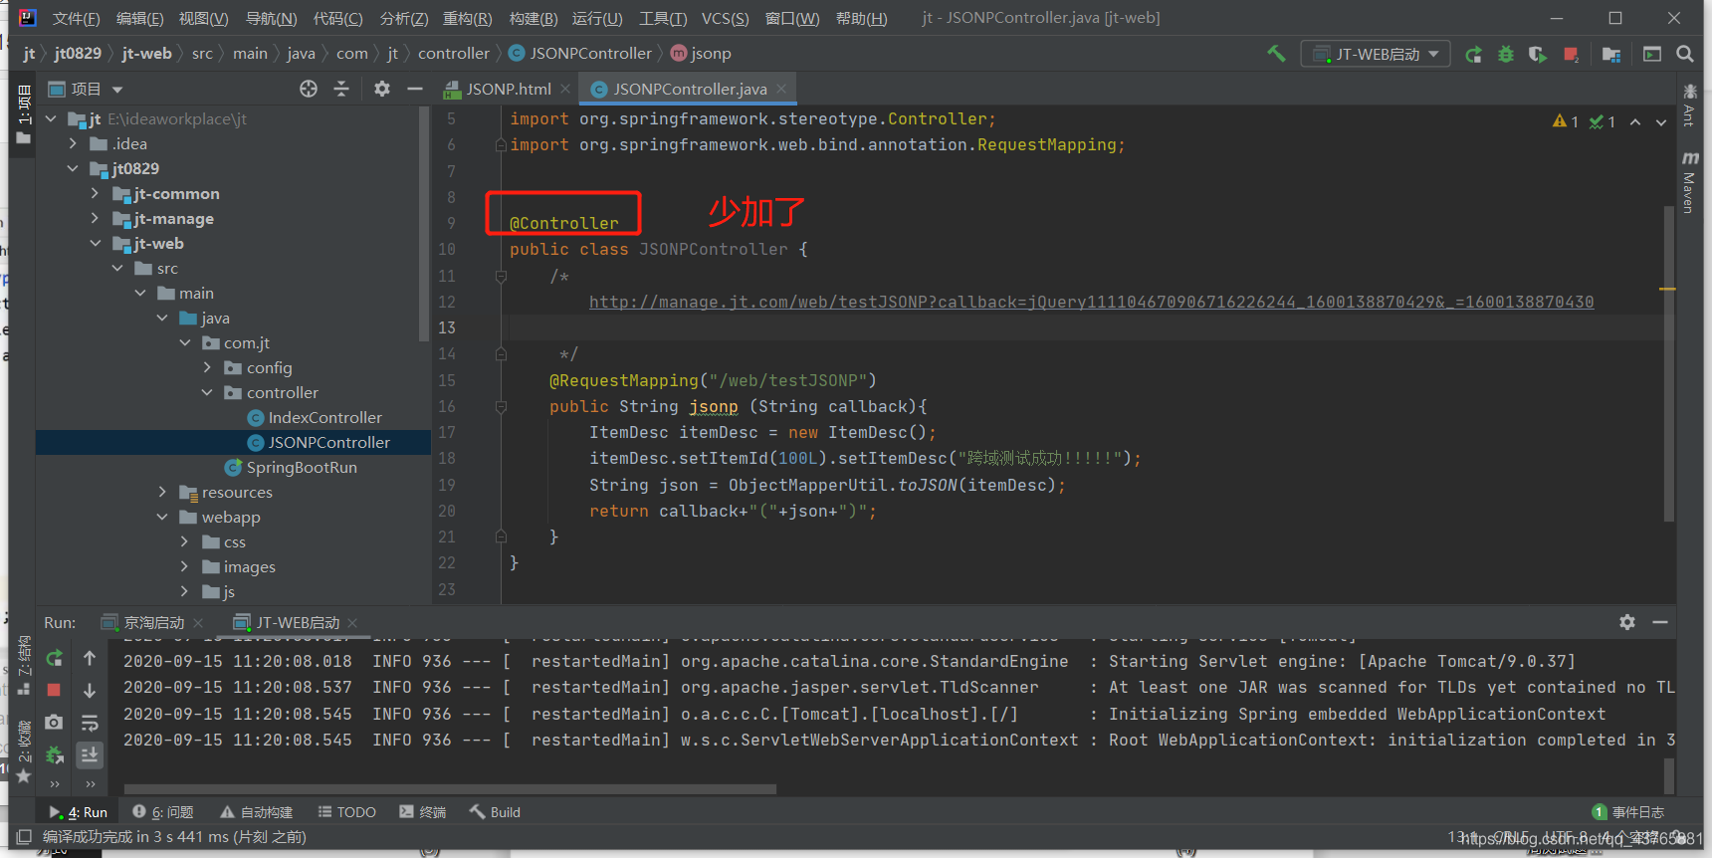The image size is (1712, 858).
Task: Run JT-WEB with green rerun icon
Action: [1474, 54]
